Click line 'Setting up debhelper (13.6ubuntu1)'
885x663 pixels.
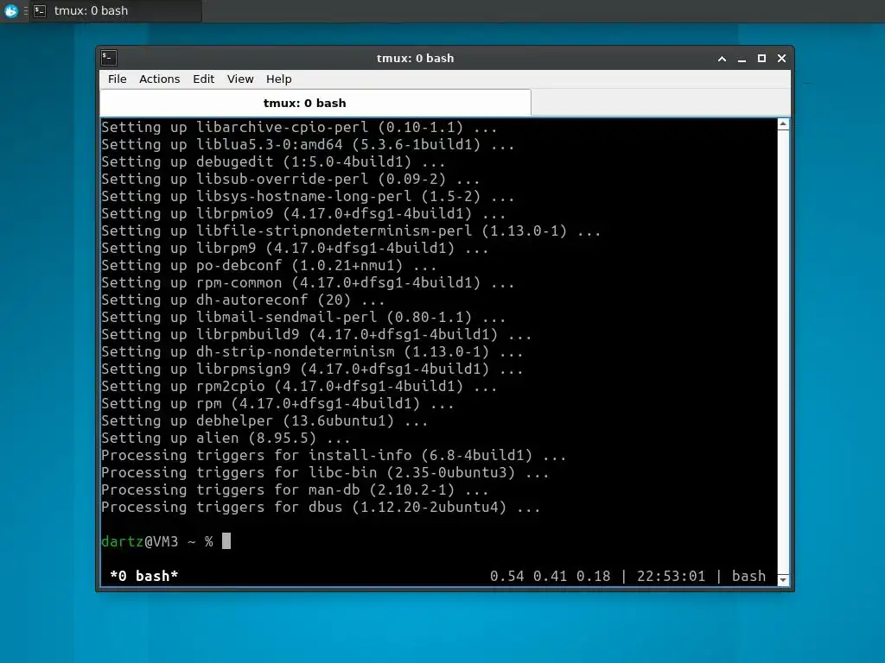[264, 421]
